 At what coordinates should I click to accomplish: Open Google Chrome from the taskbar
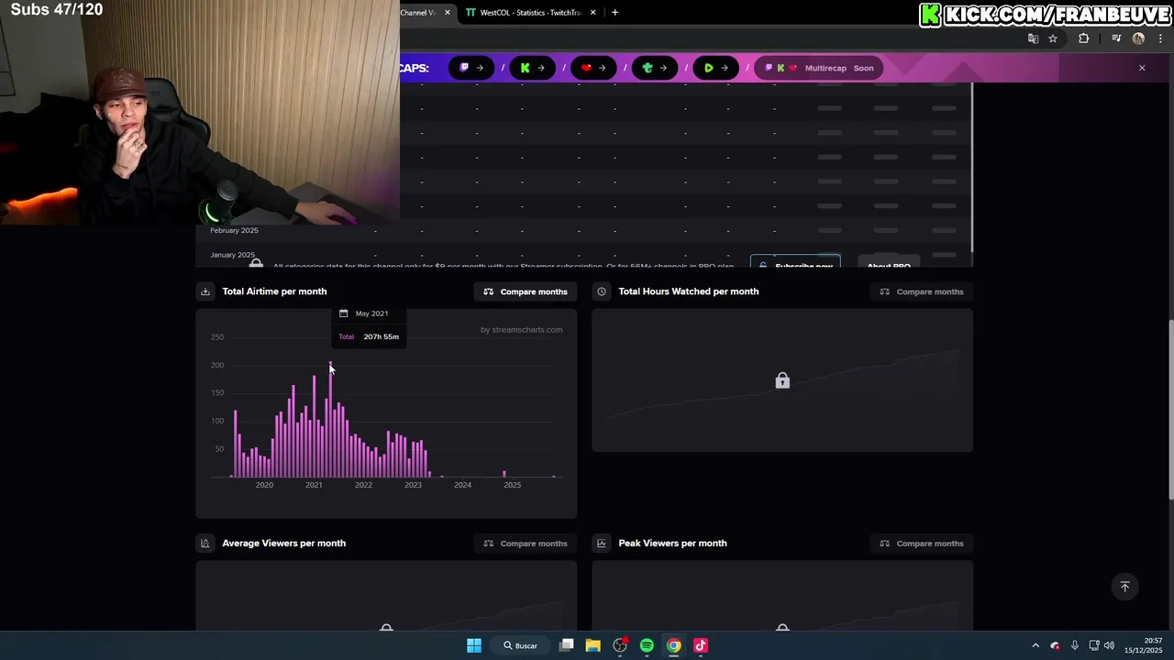pos(673,645)
